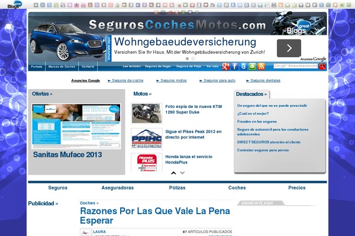The height and width of the screenshot is (236, 355).
Task: Open Seguros de Viaje link
Action: (x=189, y=67)
